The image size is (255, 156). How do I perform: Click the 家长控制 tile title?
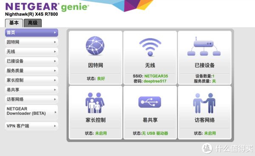coord(96,120)
